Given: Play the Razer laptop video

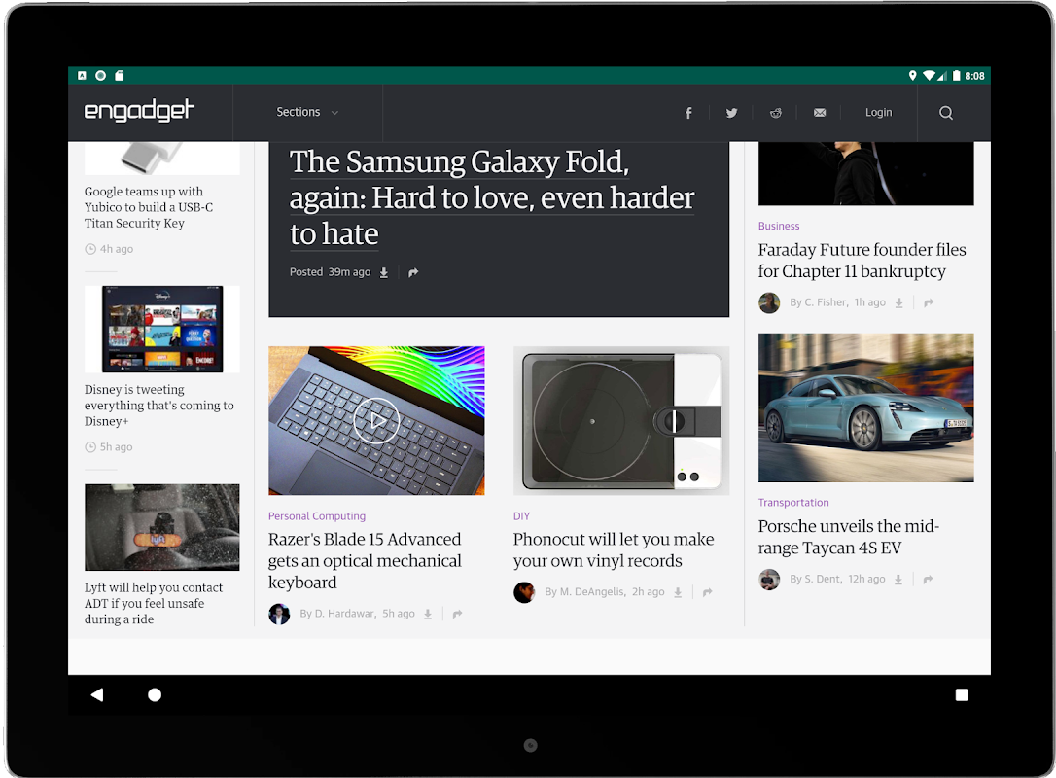Looking at the screenshot, I should 376,421.
